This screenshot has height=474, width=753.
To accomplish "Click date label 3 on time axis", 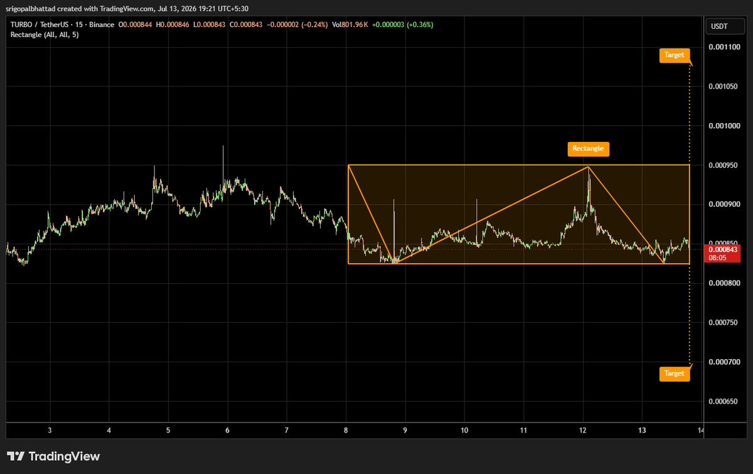I will 50,430.
